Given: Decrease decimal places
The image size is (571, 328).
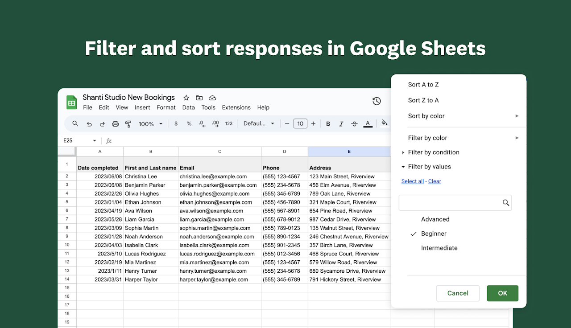Looking at the screenshot, I should pos(202,123).
